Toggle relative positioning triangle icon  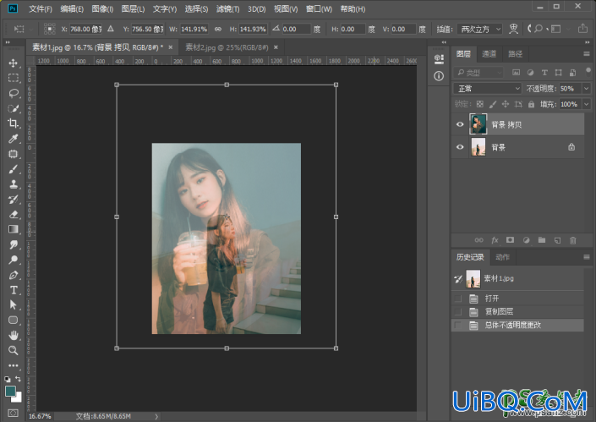point(110,29)
